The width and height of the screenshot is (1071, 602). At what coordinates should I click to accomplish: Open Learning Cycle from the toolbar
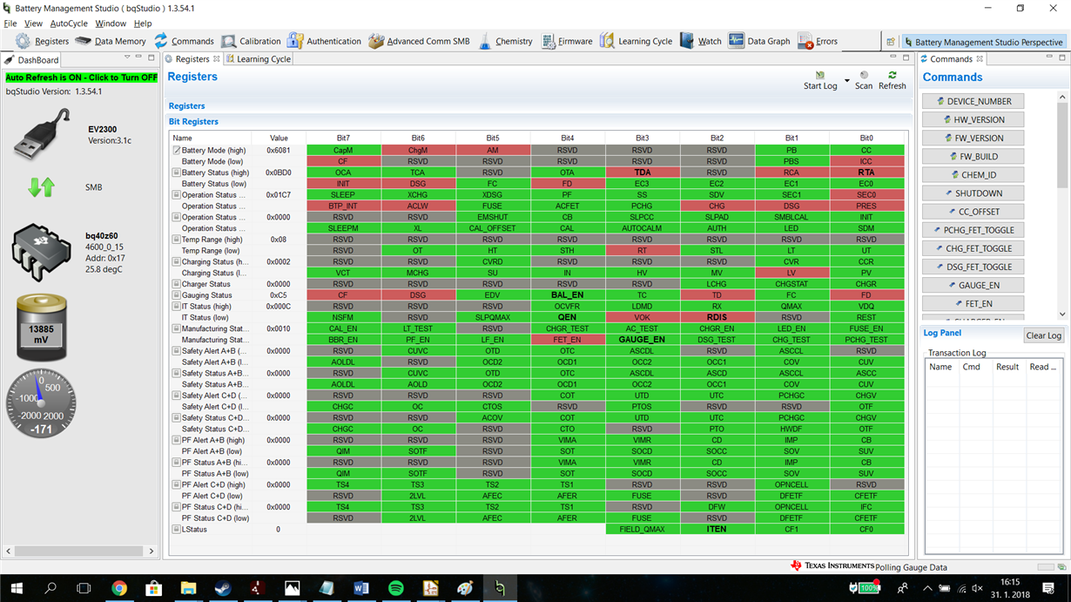636,41
